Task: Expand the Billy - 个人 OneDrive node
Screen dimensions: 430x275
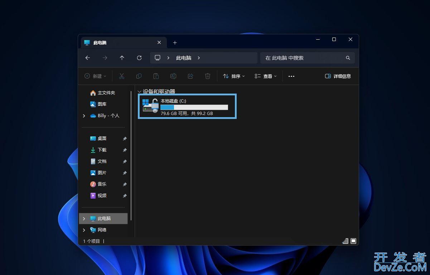Action: (84, 116)
